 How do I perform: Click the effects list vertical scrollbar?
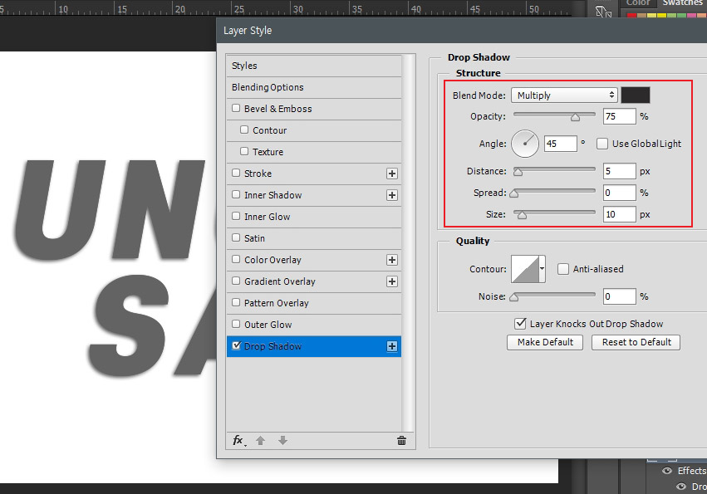[409, 243]
